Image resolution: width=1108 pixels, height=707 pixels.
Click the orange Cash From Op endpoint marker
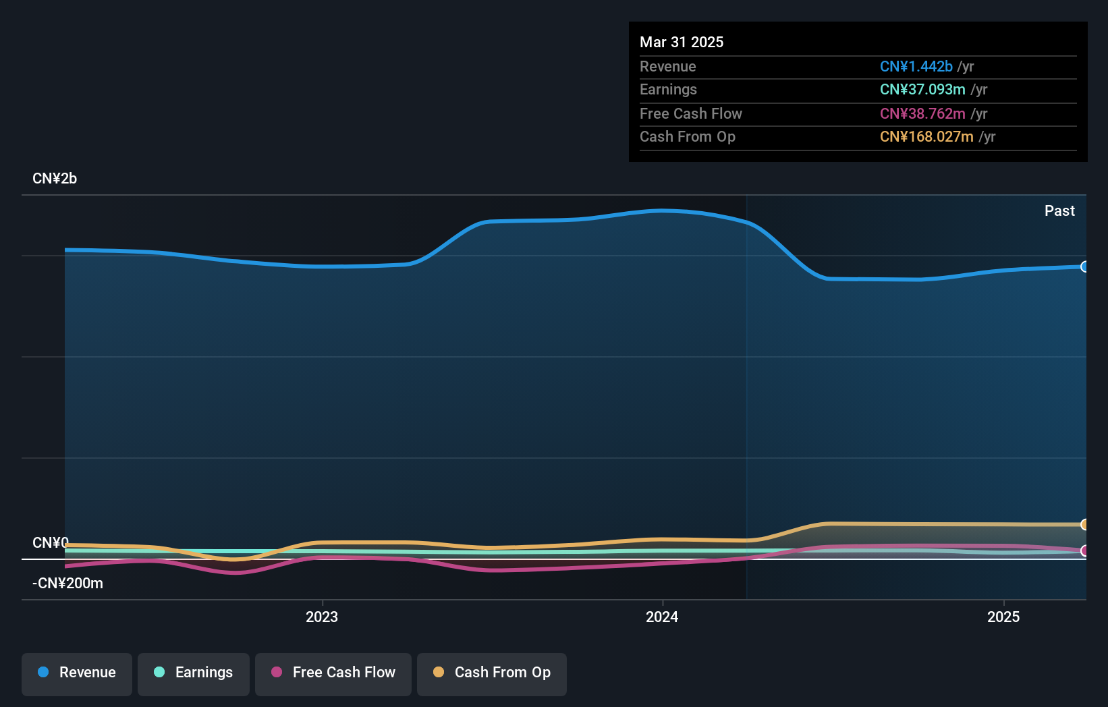tap(1084, 524)
